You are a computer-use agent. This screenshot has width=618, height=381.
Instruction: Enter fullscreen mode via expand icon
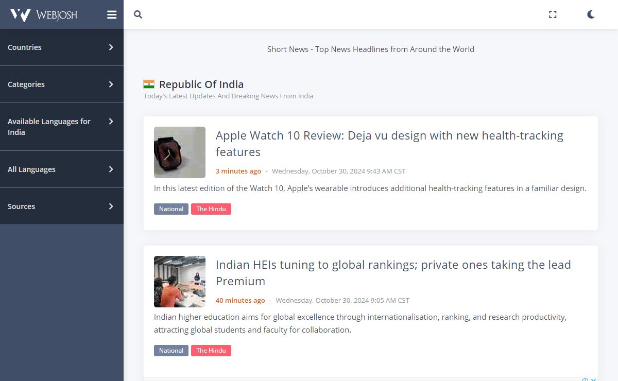[553, 14]
